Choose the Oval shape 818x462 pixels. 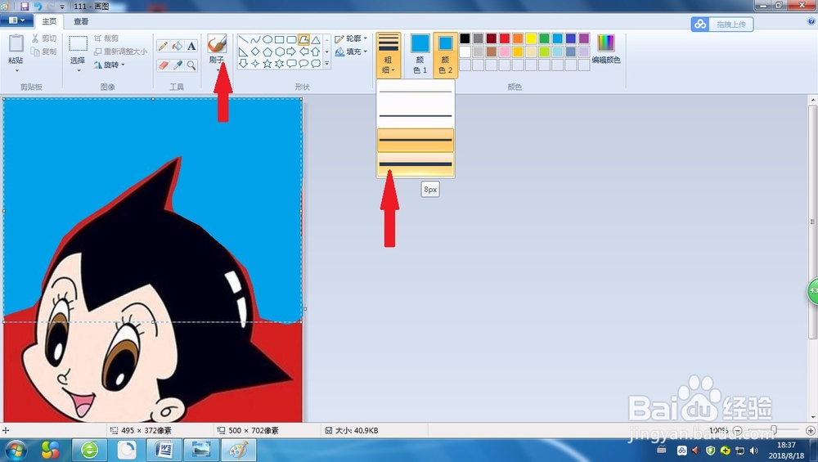point(267,39)
